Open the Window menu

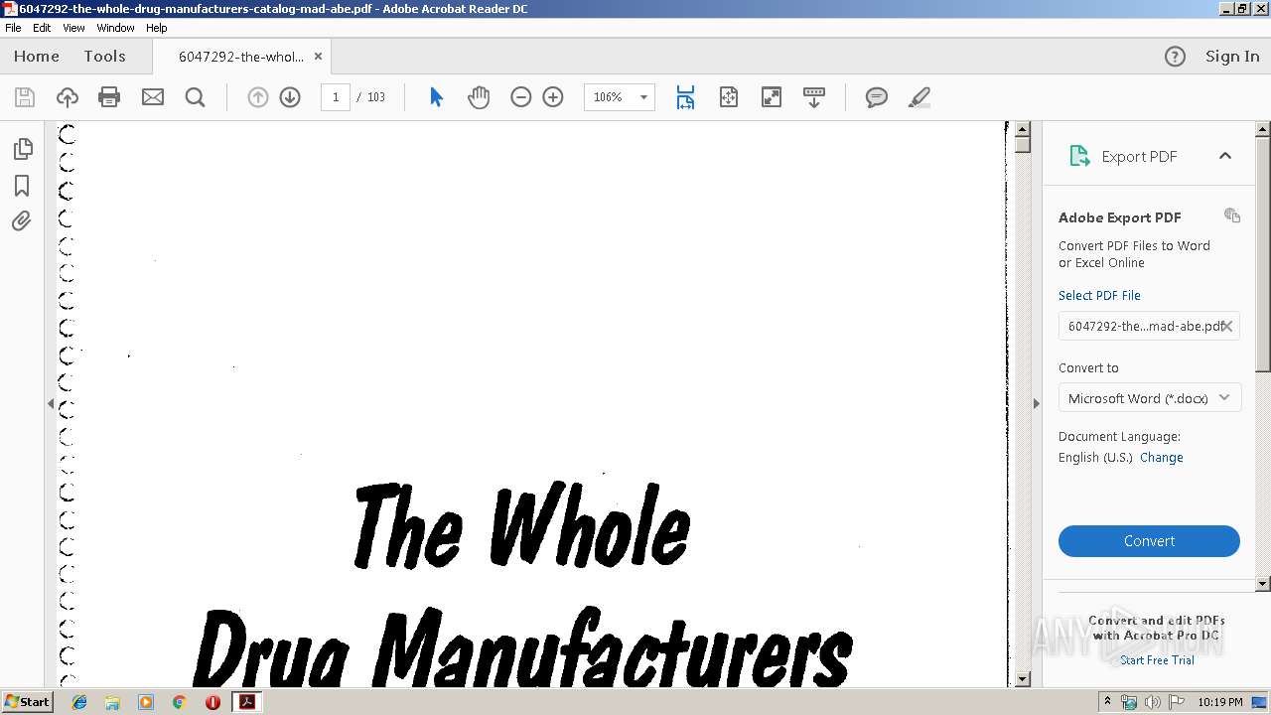[x=115, y=28]
